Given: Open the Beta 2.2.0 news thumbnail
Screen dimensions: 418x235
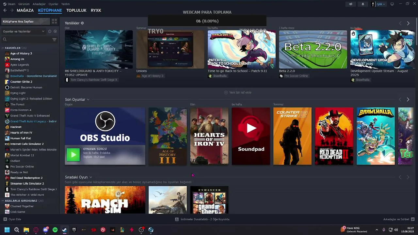Looking at the screenshot, I should [x=313, y=50].
